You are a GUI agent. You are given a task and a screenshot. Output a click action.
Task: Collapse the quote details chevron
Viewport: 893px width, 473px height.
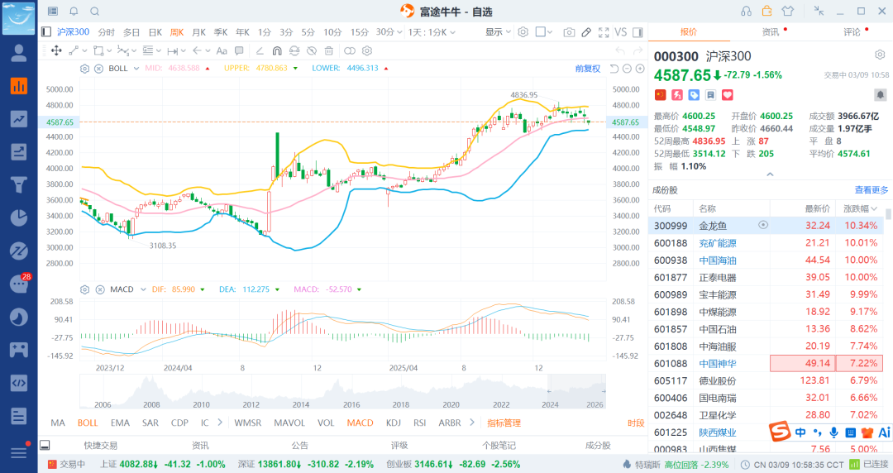(x=771, y=174)
